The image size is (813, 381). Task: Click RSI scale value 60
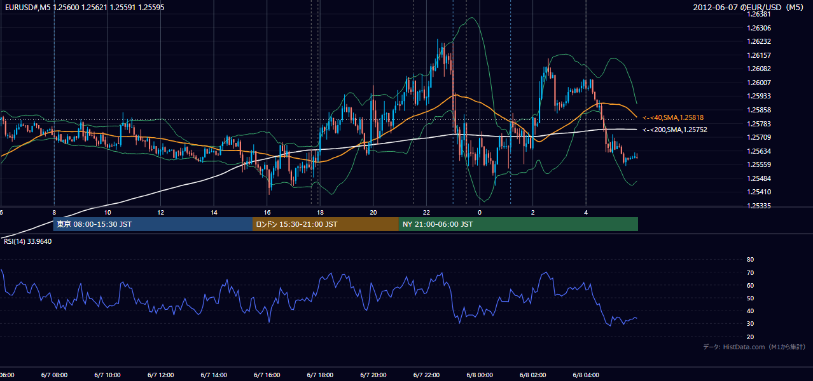(751, 285)
